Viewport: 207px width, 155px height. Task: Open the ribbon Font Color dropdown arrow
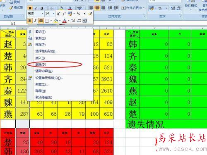pos(74,8)
